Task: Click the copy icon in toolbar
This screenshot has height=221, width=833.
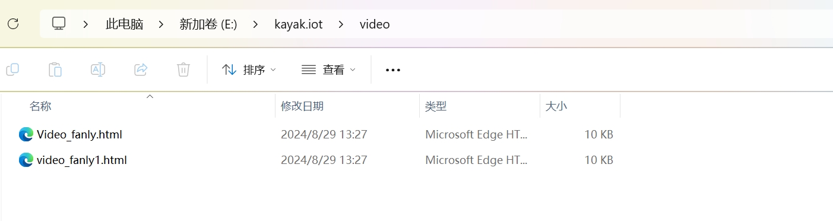Action: (12, 70)
